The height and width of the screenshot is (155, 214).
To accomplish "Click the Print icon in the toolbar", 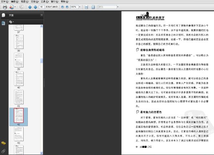I will click(5, 7).
